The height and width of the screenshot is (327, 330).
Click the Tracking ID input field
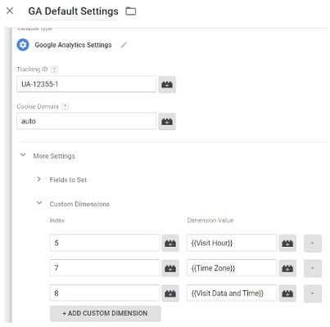(86, 84)
